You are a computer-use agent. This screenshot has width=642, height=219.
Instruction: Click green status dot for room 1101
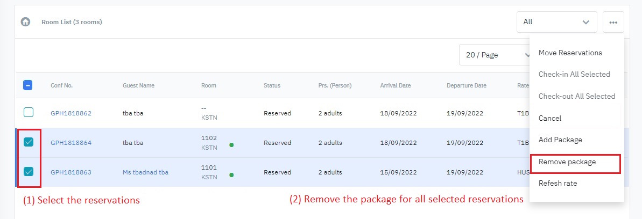click(x=231, y=174)
